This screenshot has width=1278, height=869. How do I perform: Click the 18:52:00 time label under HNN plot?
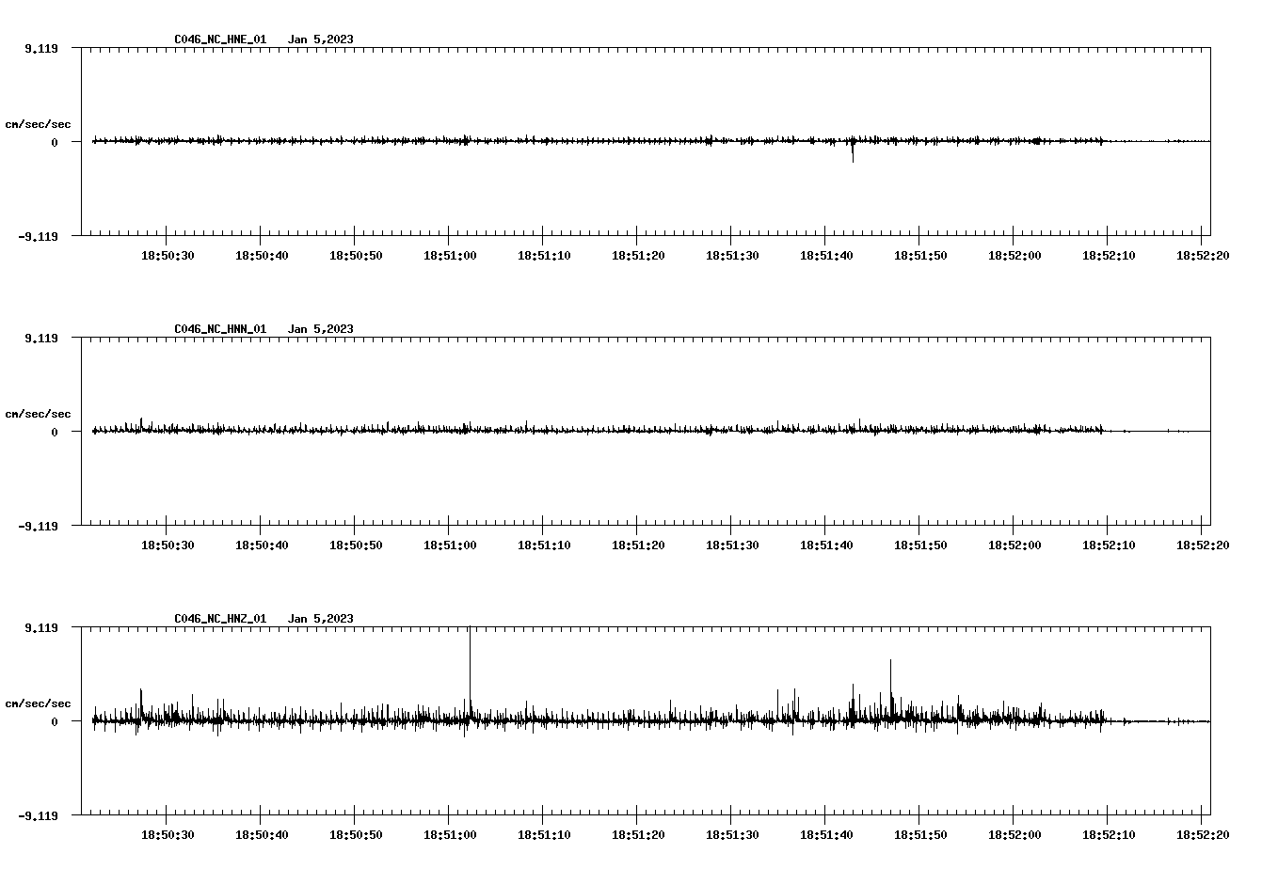[1014, 545]
